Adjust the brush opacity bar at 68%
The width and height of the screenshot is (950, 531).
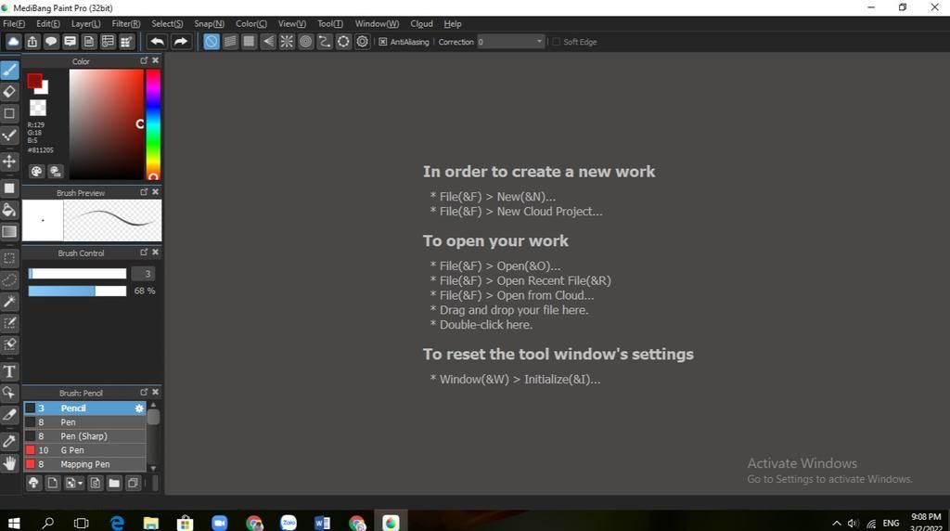click(77, 291)
